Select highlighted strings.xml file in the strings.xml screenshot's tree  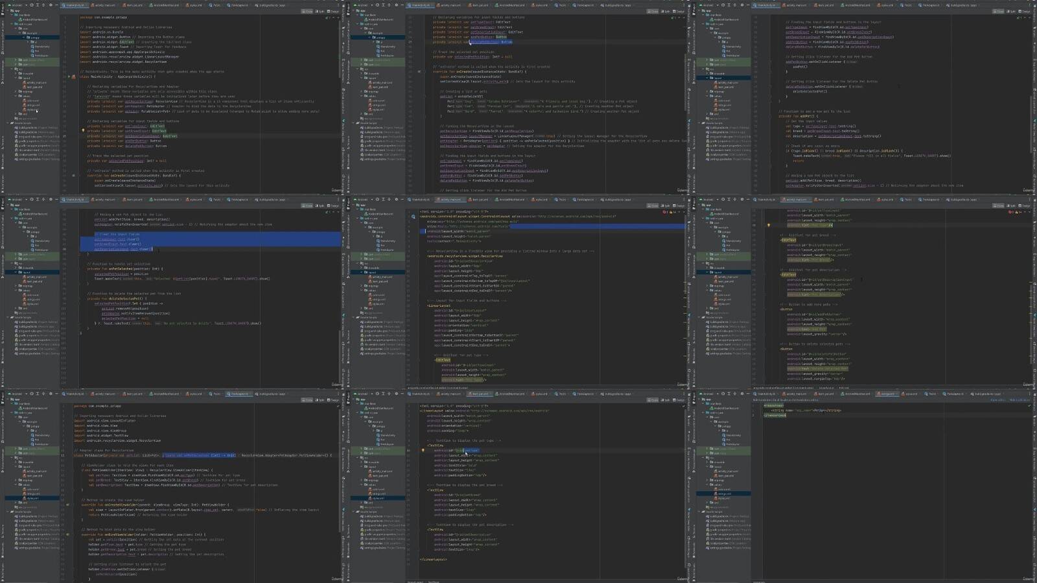coord(723,494)
